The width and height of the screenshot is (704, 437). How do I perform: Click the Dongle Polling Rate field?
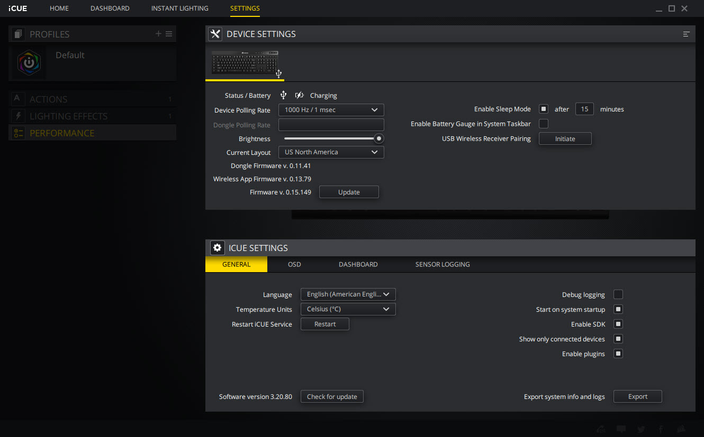(x=331, y=125)
